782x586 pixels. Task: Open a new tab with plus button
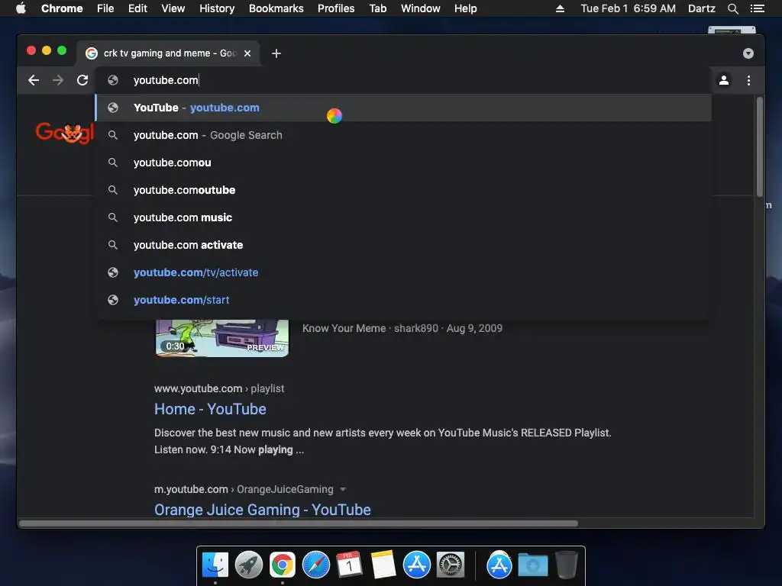pos(276,53)
